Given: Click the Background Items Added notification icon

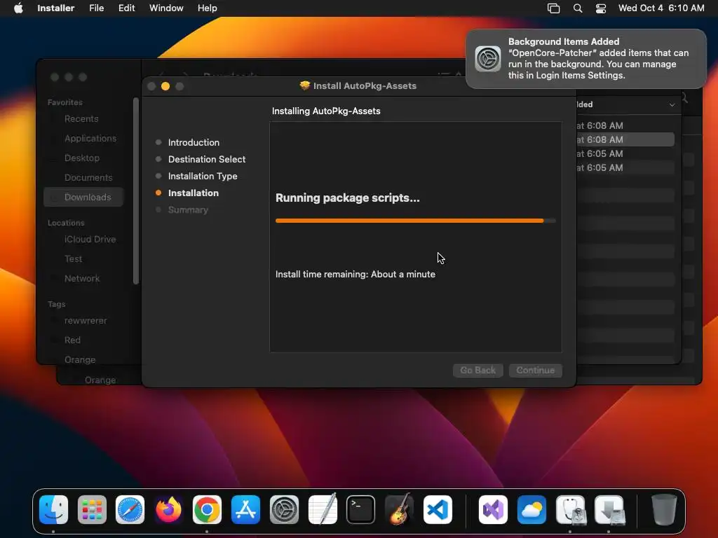Looking at the screenshot, I should coord(488,59).
